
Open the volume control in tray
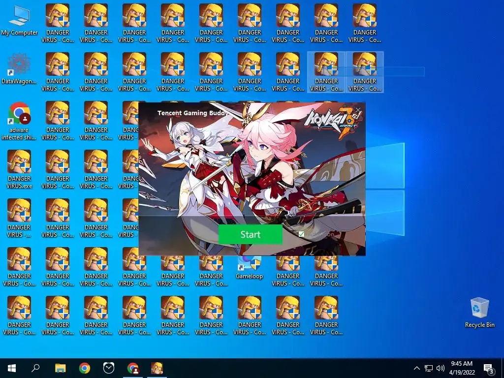(x=441, y=368)
